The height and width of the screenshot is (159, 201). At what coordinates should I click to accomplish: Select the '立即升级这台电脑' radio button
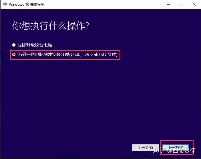pos(14,45)
